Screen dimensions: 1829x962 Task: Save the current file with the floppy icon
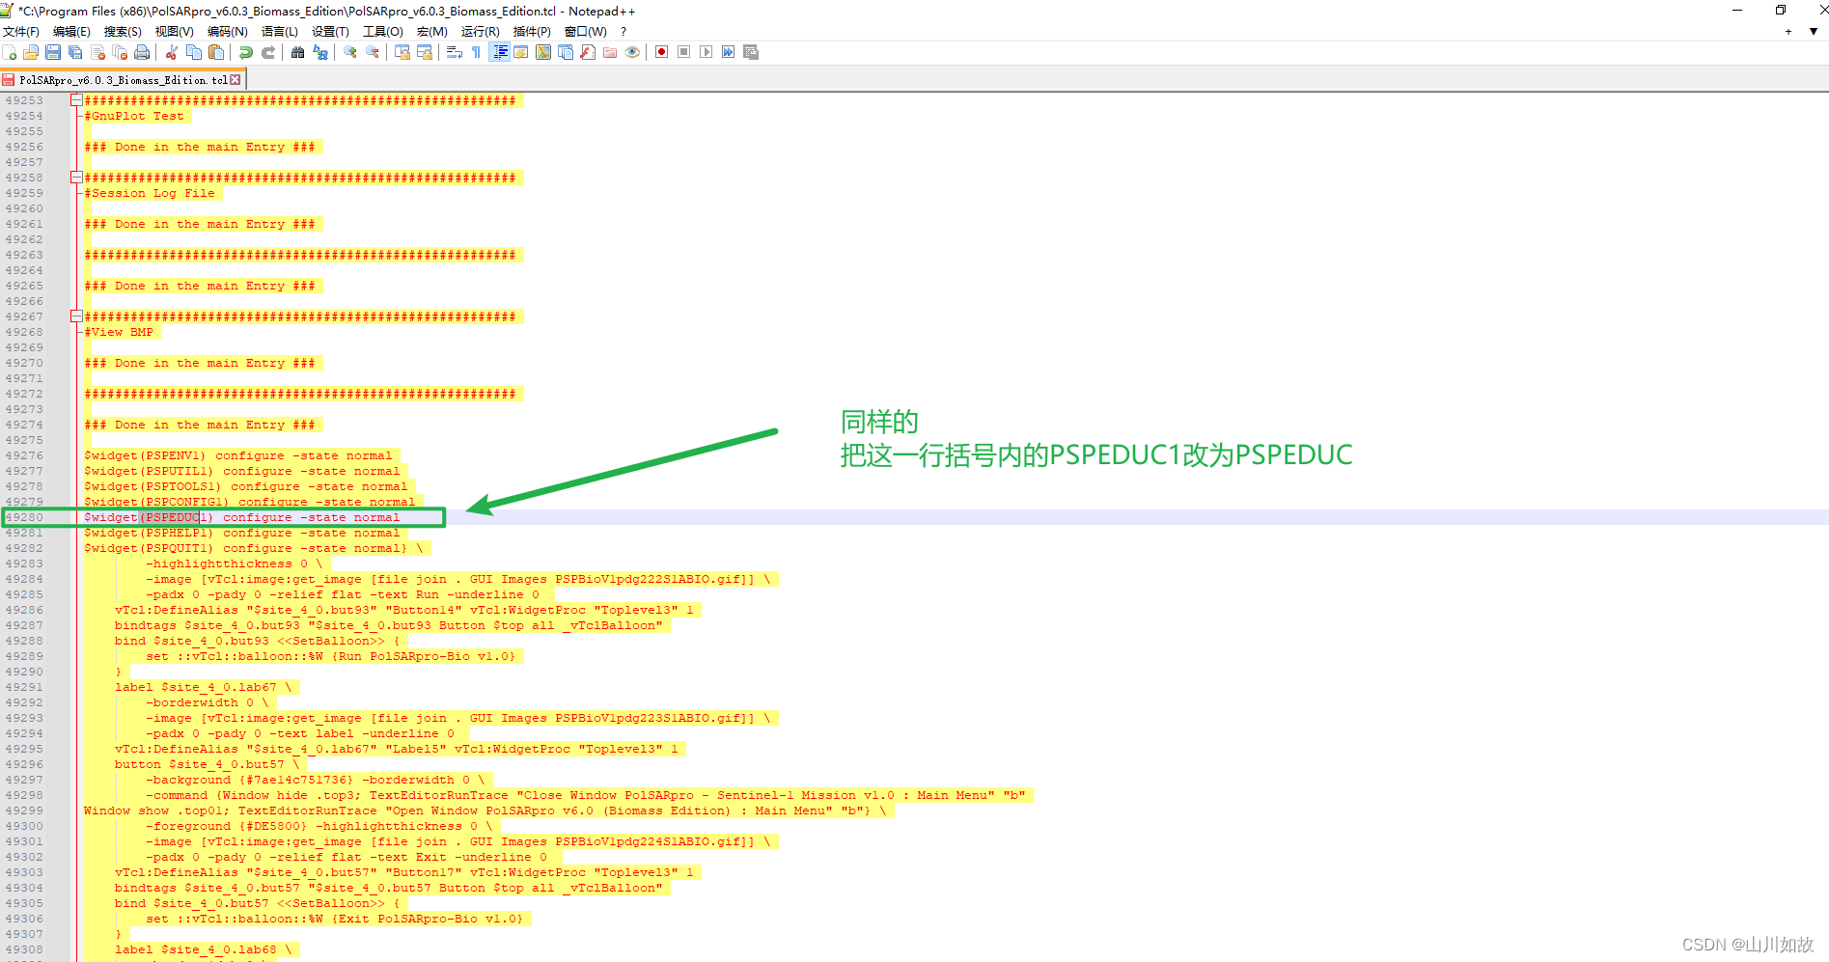[x=53, y=52]
